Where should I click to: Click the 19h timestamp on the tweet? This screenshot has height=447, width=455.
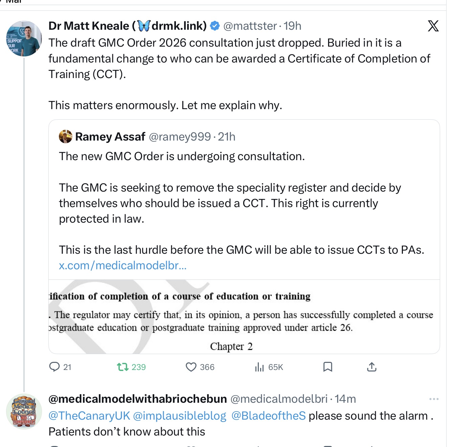292,26
